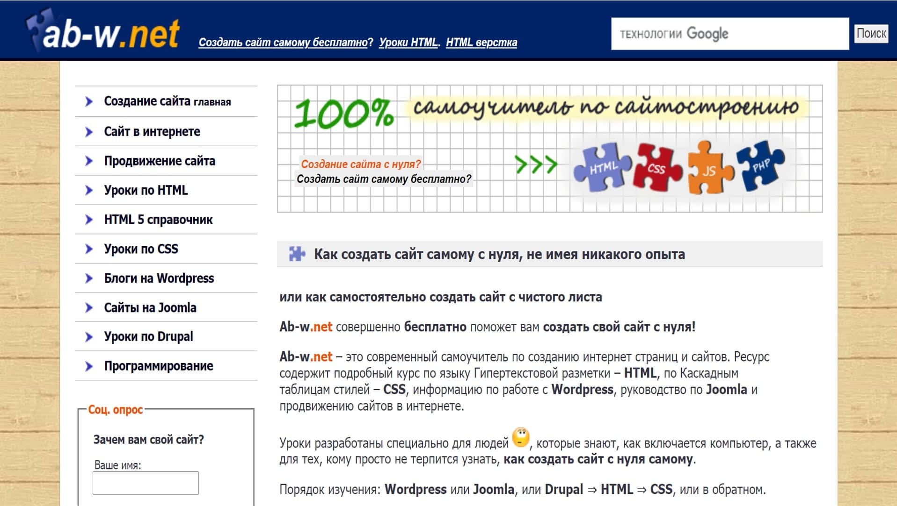Click poll question Зачем вам свой сайт?
Image resolution: width=897 pixels, height=506 pixels.
(148, 440)
